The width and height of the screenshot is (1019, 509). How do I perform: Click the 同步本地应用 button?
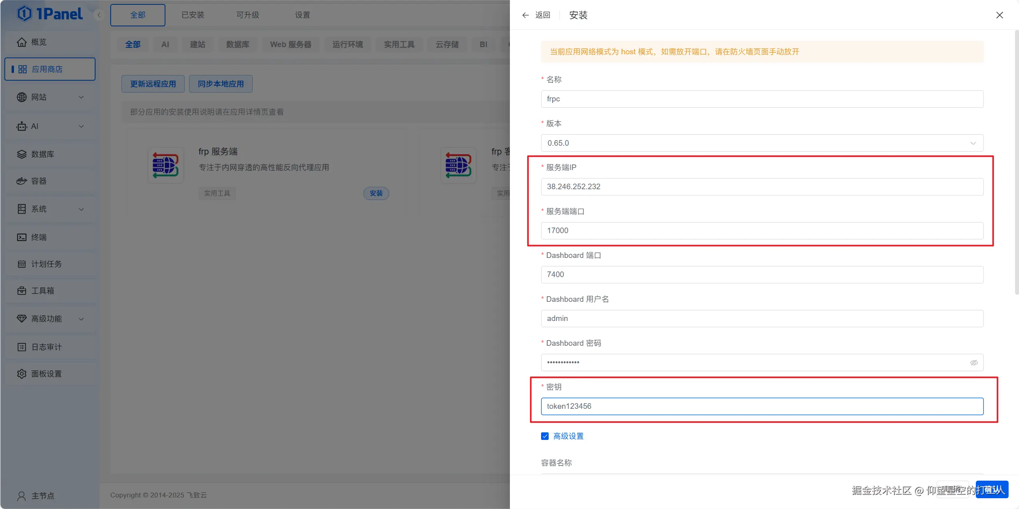(221, 84)
